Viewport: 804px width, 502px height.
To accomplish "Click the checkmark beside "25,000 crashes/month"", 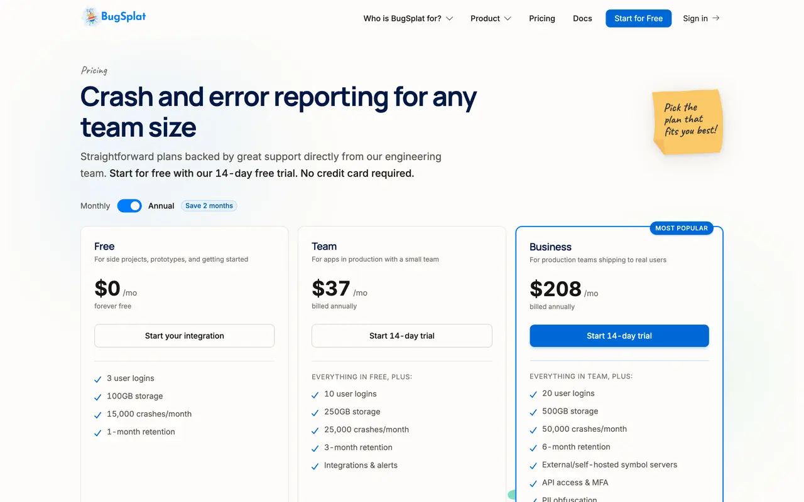I will click(315, 430).
